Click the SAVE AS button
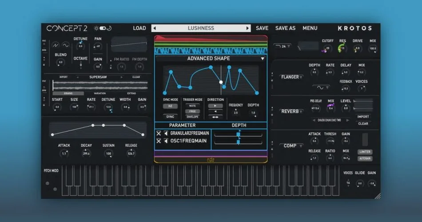The height and width of the screenshot is (222, 422). 285,28
